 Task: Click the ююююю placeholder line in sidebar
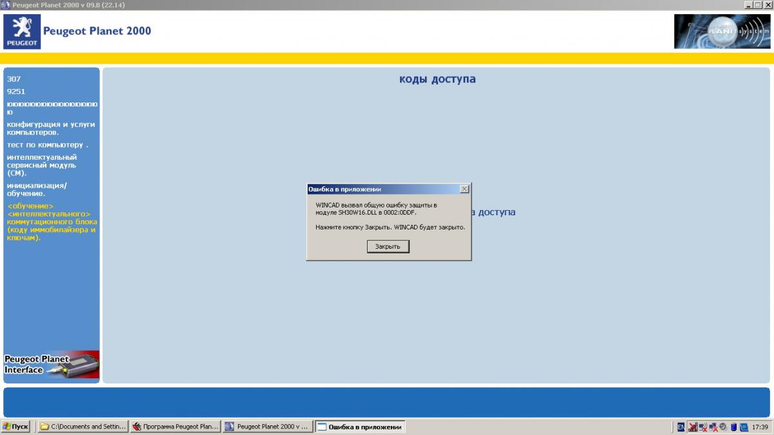coord(52,108)
